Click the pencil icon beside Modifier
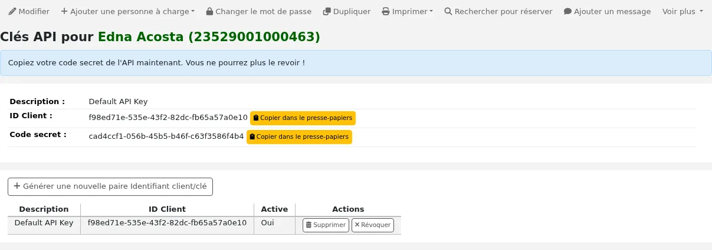 coord(12,11)
